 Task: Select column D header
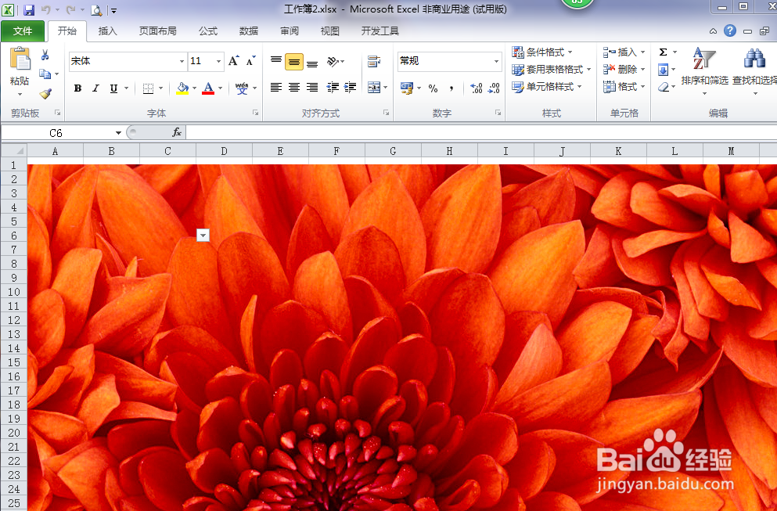pyautogui.click(x=224, y=151)
